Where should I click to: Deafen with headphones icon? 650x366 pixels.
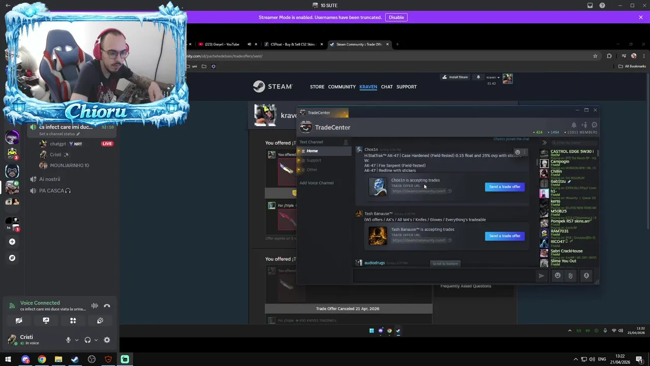[87, 340]
